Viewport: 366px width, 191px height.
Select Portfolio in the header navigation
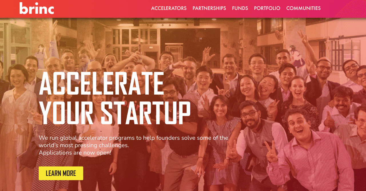tap(267, 8)
